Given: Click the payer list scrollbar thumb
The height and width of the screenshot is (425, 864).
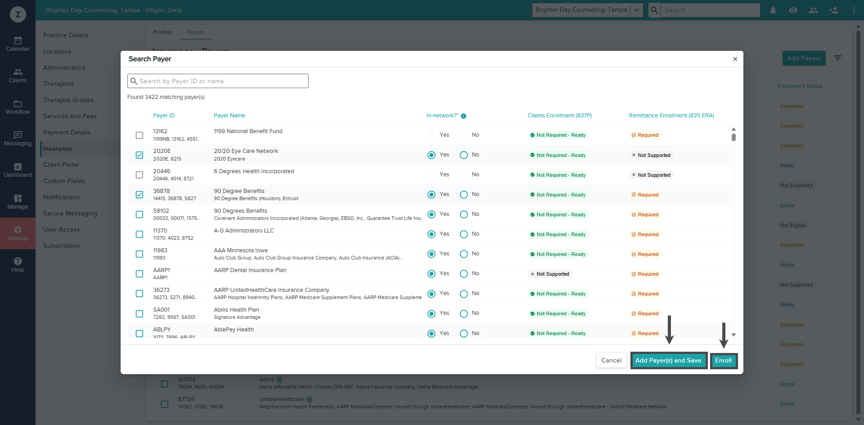Looking at the screenshot, I should [x=733, y=137].
